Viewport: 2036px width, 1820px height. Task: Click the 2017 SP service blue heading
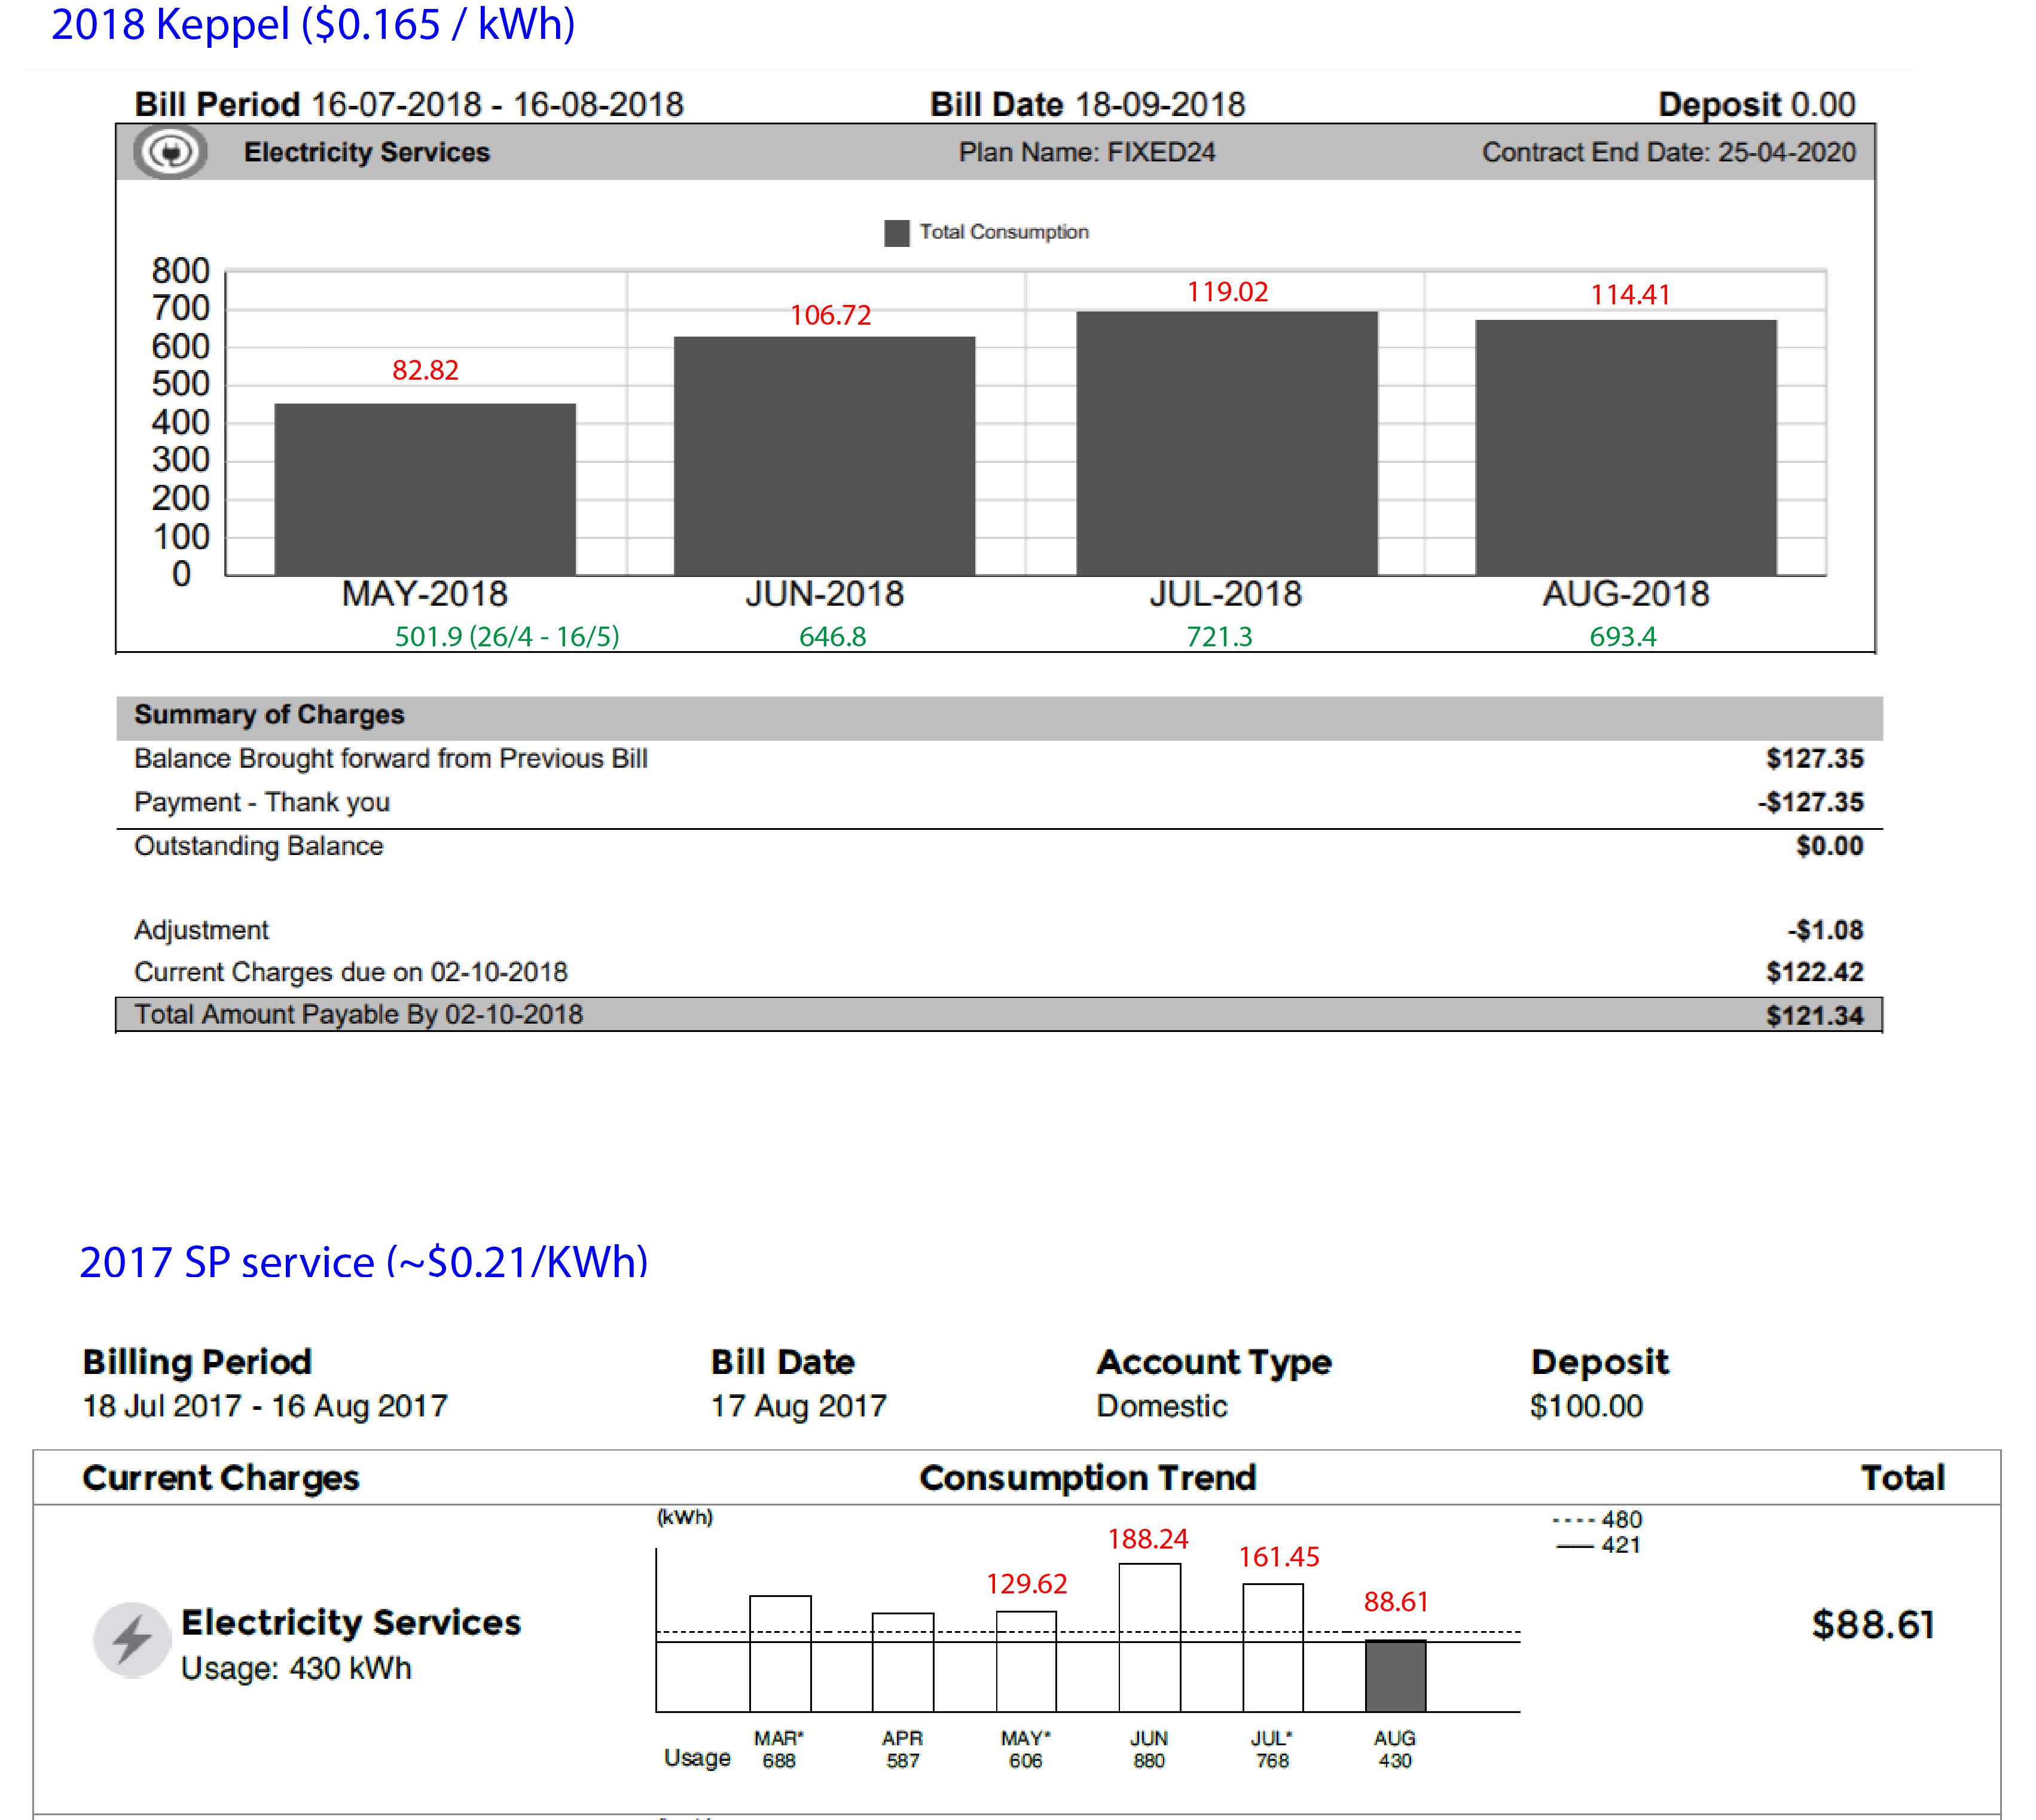tap(363, 1263)
